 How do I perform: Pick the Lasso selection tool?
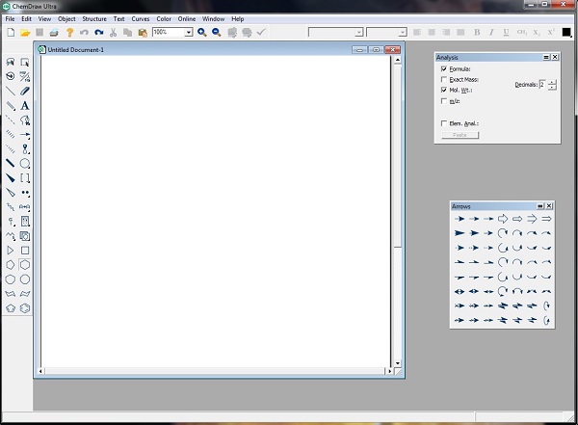pyautogui.click(x=10, y=63)
